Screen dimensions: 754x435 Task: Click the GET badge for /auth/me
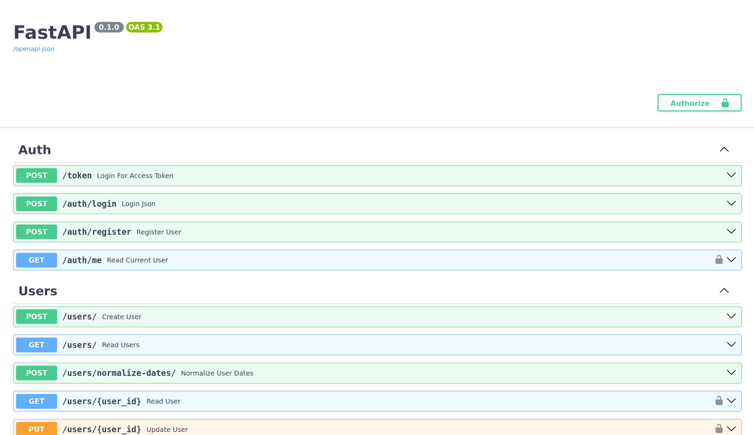(x=37, y=260)
